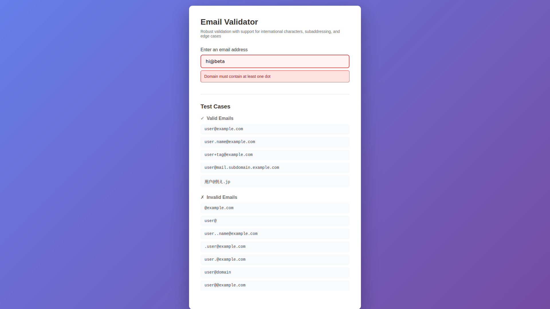
Task: Click the invalid user@ test case
Action: pyautogui.click(x=275, y=221)
